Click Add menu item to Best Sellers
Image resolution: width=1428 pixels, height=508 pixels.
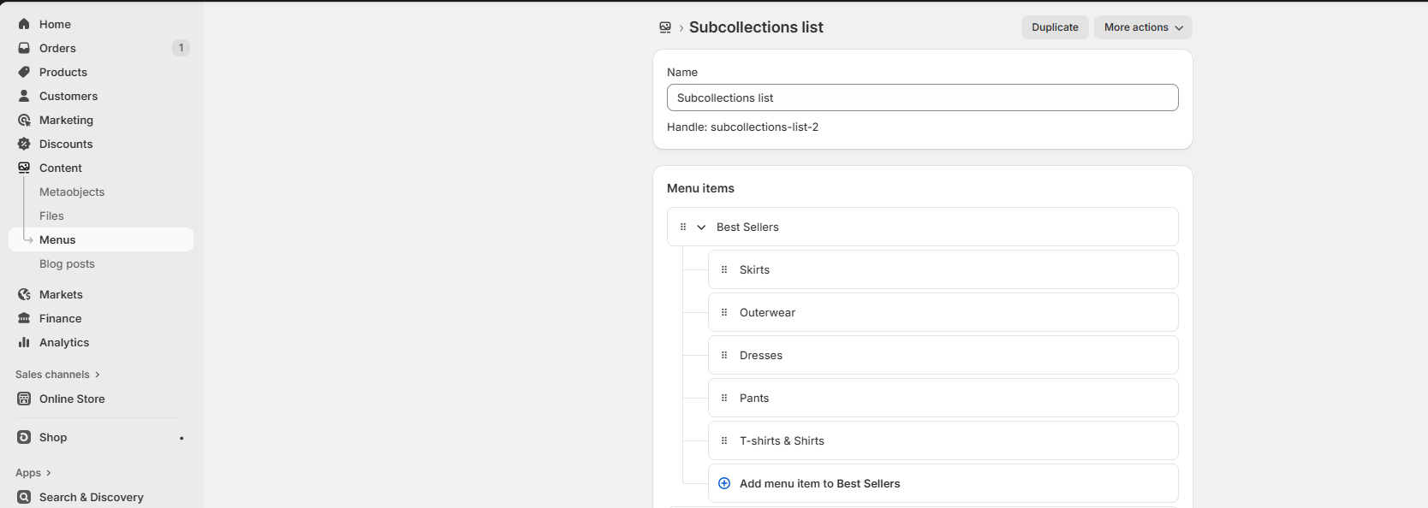tap(819, 483)
